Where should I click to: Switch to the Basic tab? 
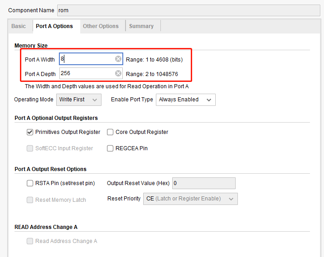point(19,26)
